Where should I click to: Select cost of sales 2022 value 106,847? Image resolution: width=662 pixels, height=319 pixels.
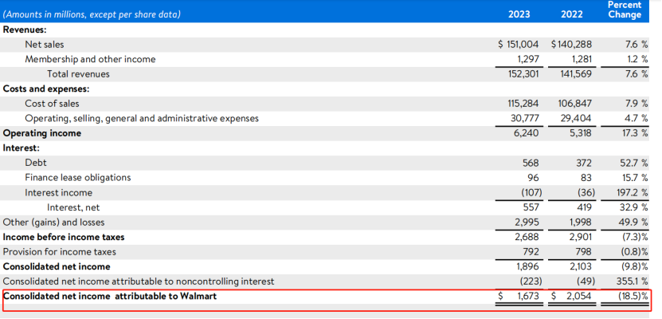pyautogui.click(x=576, y=104)
